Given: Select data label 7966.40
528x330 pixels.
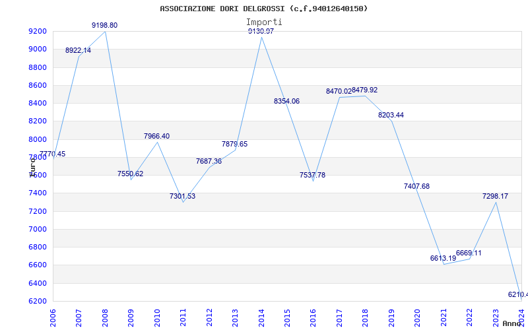Looking at the screenshot, I should click(157, 137).
